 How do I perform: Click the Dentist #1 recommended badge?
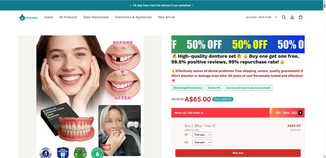pyautogui.click(x=45, y=152)
